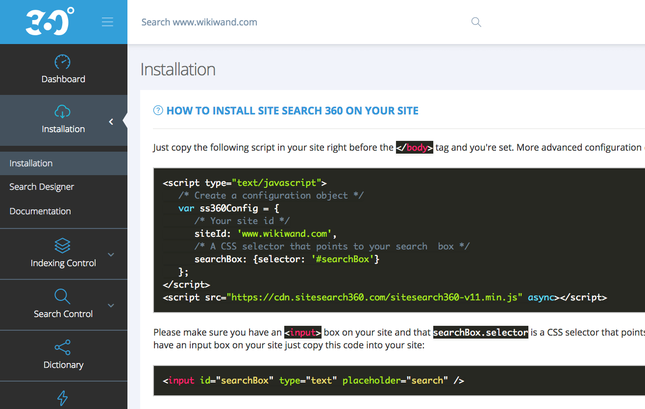Select the Dictionary menu label
This screenshot has height=409, width=645.
[x=63, y=365]
